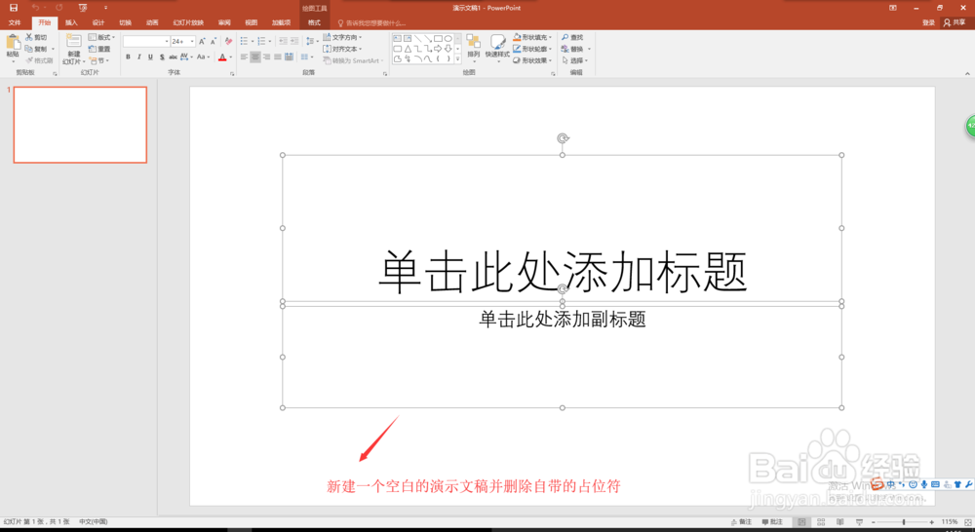Click the zoom slider handle

904,522
